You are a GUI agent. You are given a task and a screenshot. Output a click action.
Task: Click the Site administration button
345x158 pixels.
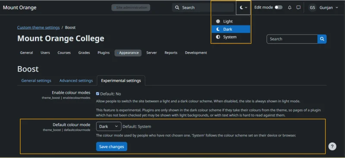point(131,7)
